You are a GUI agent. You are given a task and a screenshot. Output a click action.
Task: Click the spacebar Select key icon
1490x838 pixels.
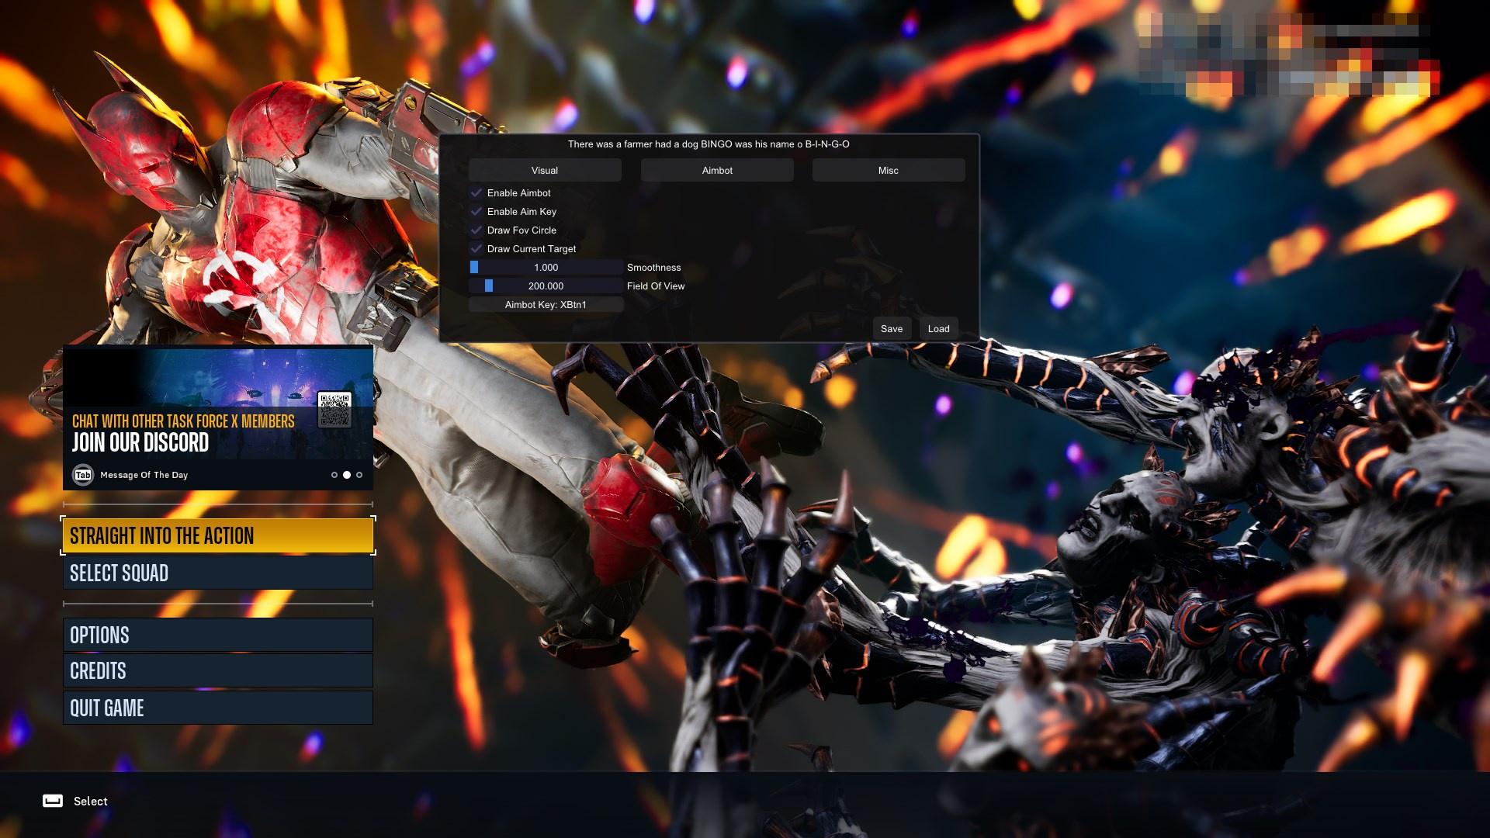tap(53, 801)
